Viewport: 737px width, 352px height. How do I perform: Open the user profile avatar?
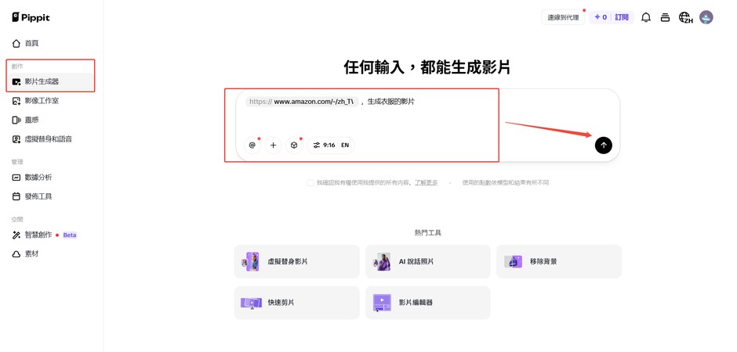tap(706, 17)
